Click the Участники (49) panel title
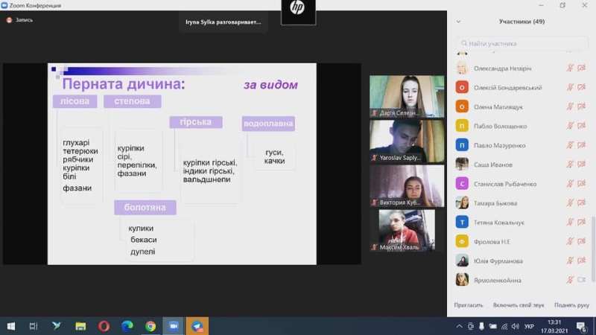 (x=522, y=22)
